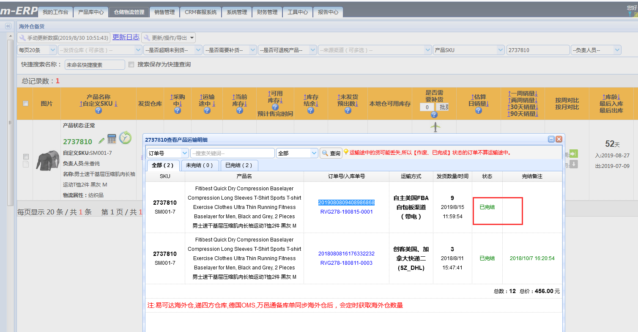Click the green arrow icon for weekly comparison

pyautogui.click(x=574, y=154)
